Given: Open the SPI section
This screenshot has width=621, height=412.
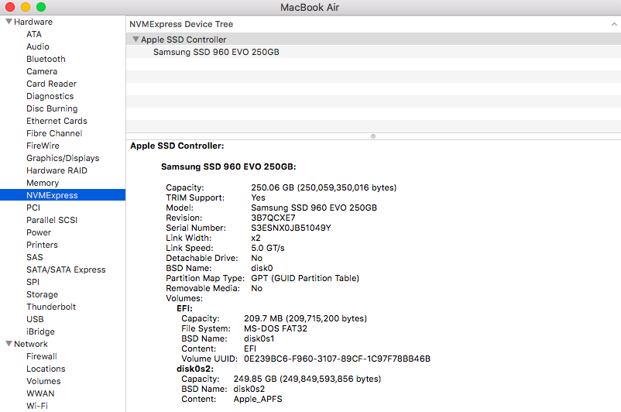Looking at the screenshot, I should click(x=33, y=282).
